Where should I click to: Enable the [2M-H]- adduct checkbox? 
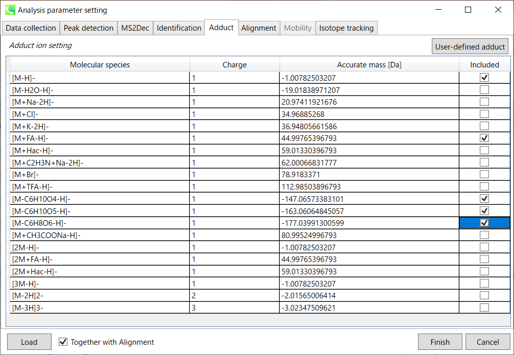[x=484, y=247]
